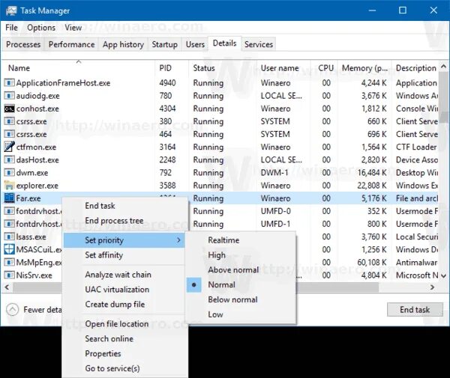
Task: Sort by the Description column header
Action: (x=415, y=68)
